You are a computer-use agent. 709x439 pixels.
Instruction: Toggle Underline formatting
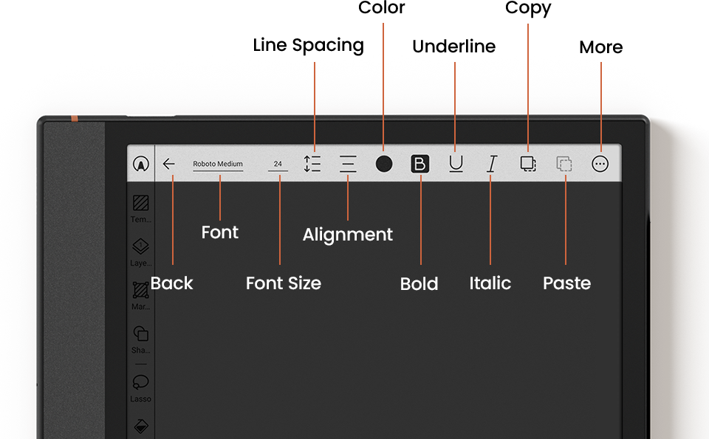(456, 164)
